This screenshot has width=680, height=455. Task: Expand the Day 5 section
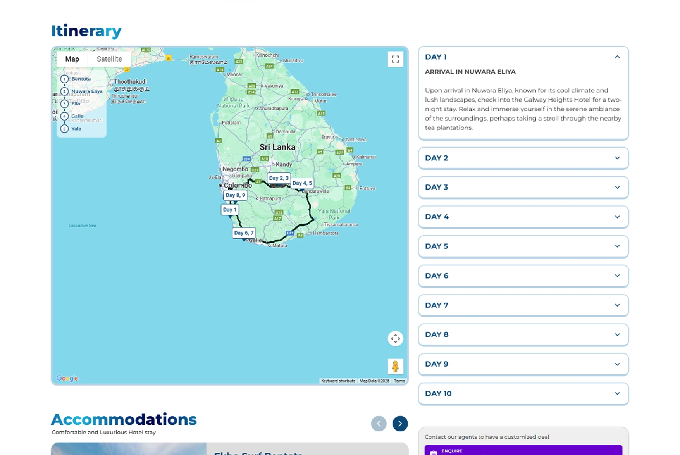[x=617, y=246]
